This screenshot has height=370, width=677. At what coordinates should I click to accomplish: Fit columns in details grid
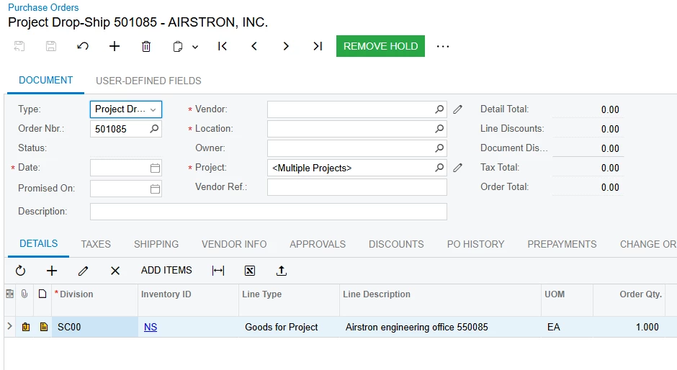tap(218, 271)
